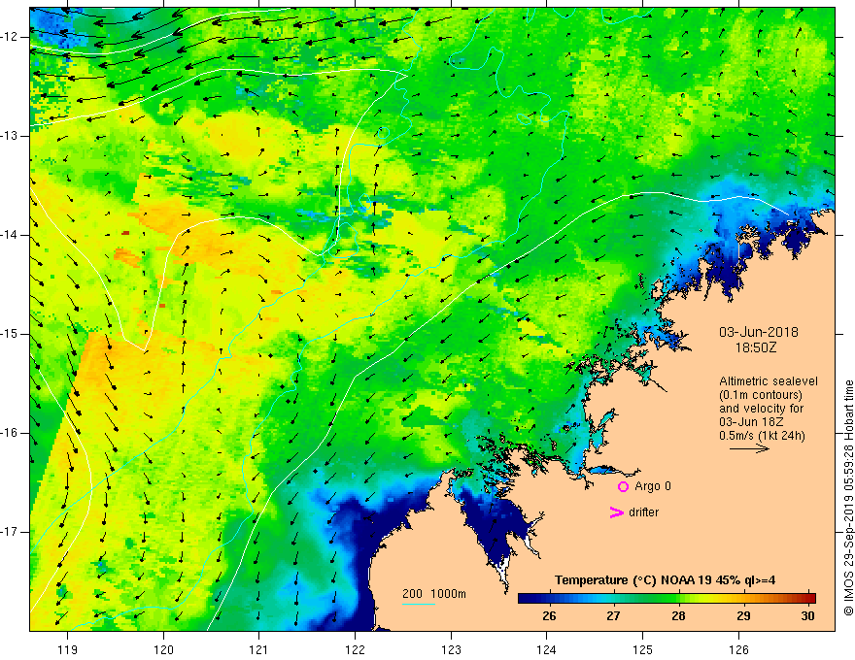Viewport: 855px width, 660px height.
Task: Click the colorbar value 28
Action: (678, 616)
